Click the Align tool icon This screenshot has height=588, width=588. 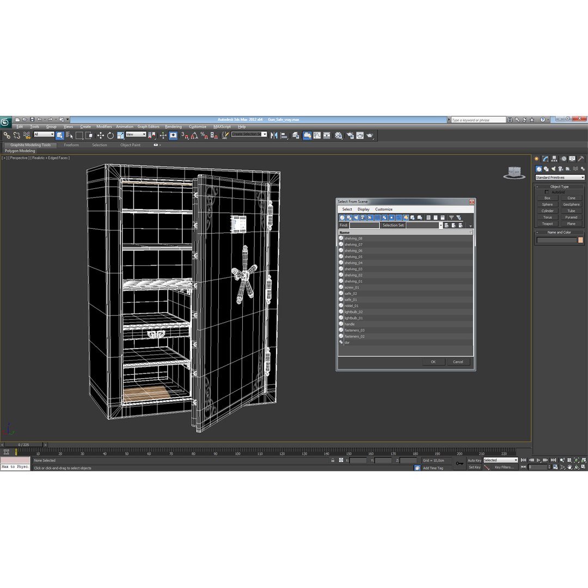coord(284,136)
